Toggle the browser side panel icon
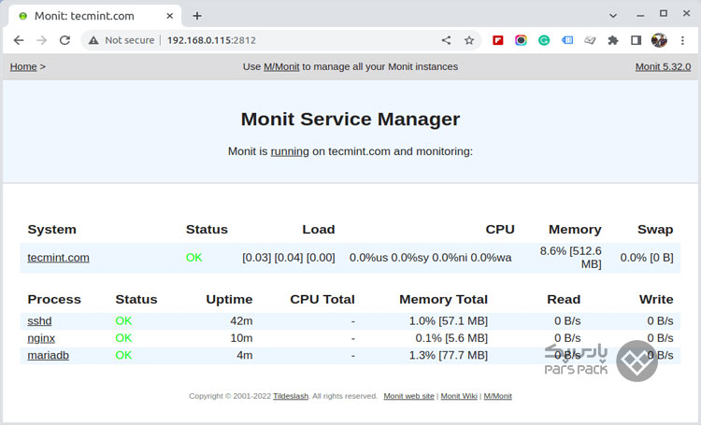Image resolution: width=701 pixels, height=425 pixels. (x=636, y=40)
